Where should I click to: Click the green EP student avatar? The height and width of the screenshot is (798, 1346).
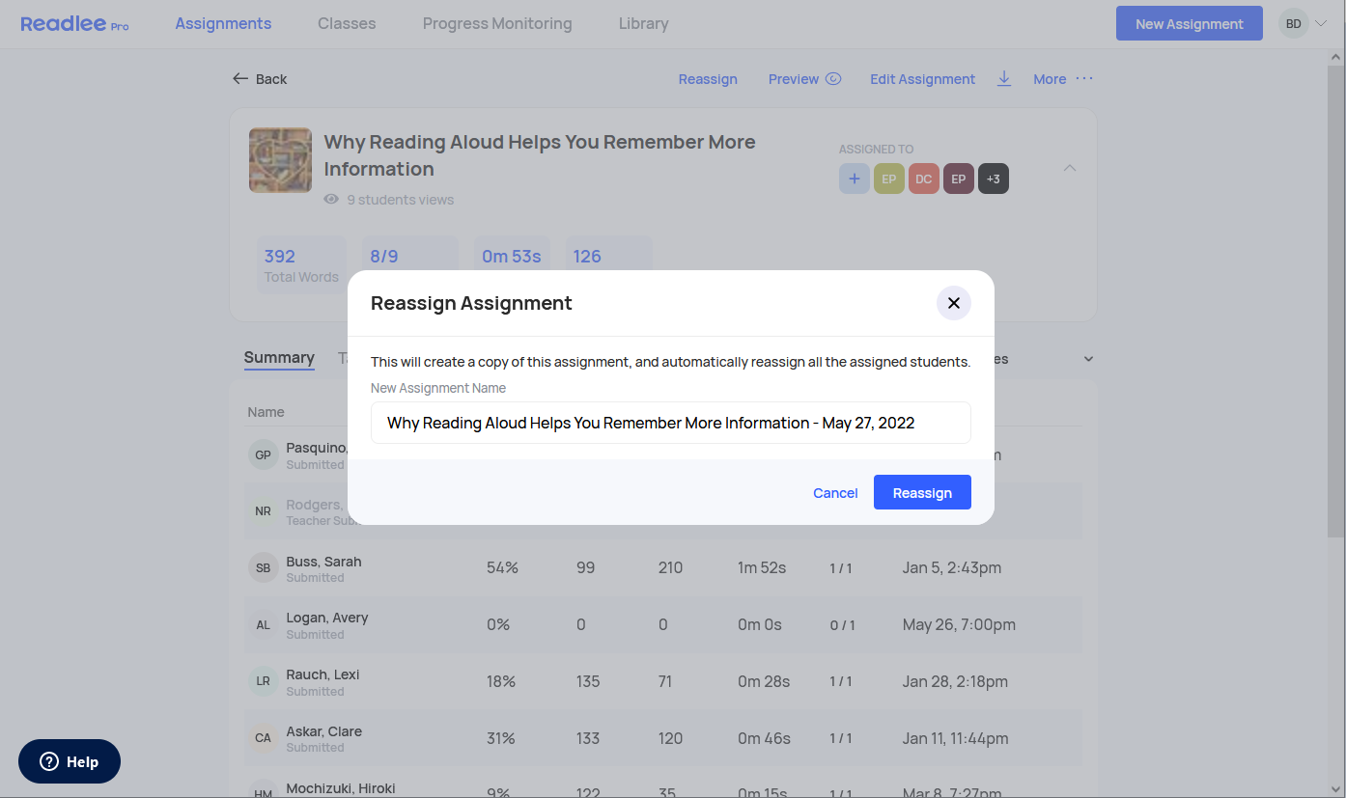point(889,179)
